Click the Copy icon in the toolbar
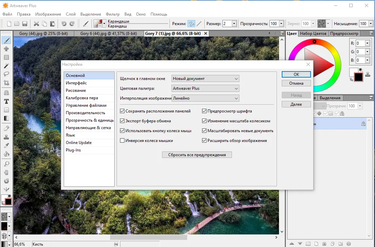Viewport: 375px width, 247px height. [x=44, y=24]
